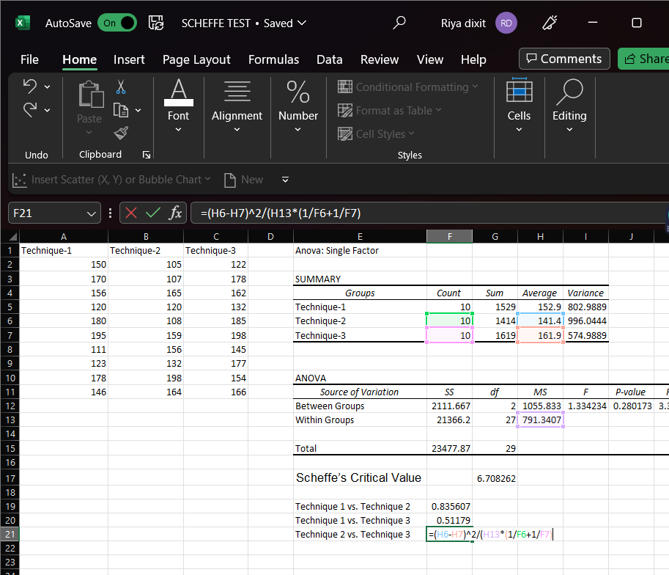This screenshot has width=669, height=575.
Task: Click the Comments button
Action: [x=564, y=59]
